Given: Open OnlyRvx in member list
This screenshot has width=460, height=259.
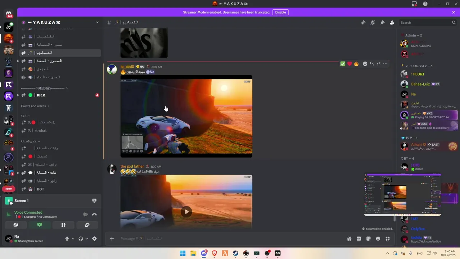Looking at the screenshot, I should (x=418, y=229).
